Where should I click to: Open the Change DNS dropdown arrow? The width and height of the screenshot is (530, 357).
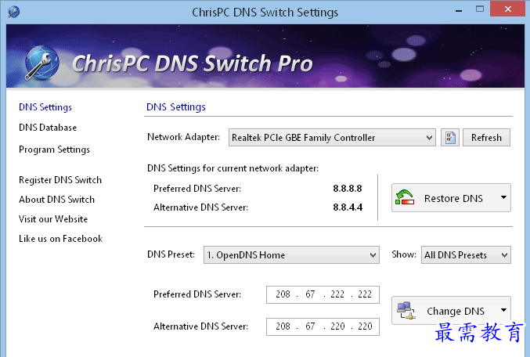(503, 310)
